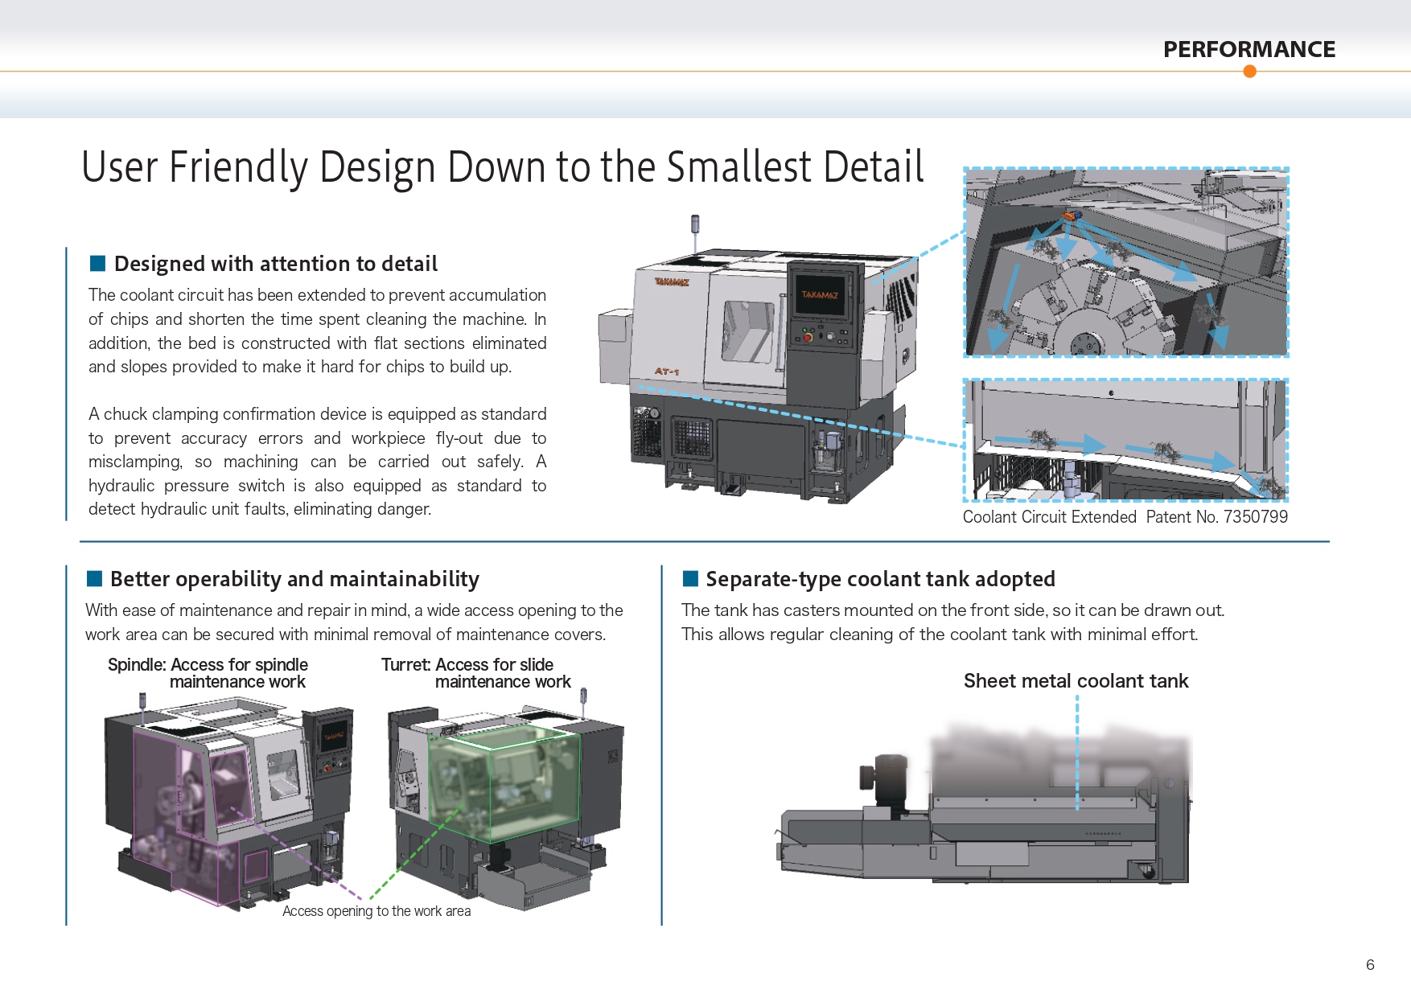Click the label 'Sheet metal coolant tank'
The width and height of the screenshot is (1411, 998).
(1076, 681)
